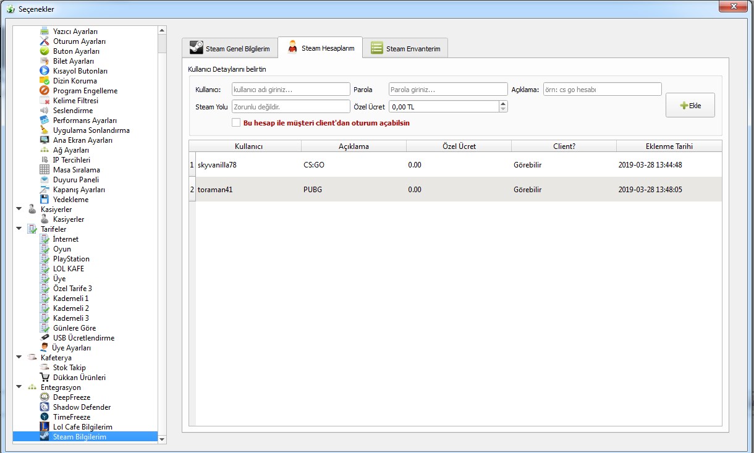Click the Dükkan Ürünleri shopping cart icon
Viewport: 754px width, 453px height.
44,378
